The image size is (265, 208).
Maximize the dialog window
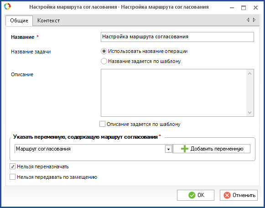[x=244, y=8]
